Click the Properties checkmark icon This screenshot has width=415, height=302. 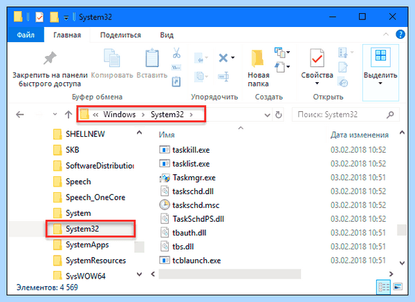317,58
